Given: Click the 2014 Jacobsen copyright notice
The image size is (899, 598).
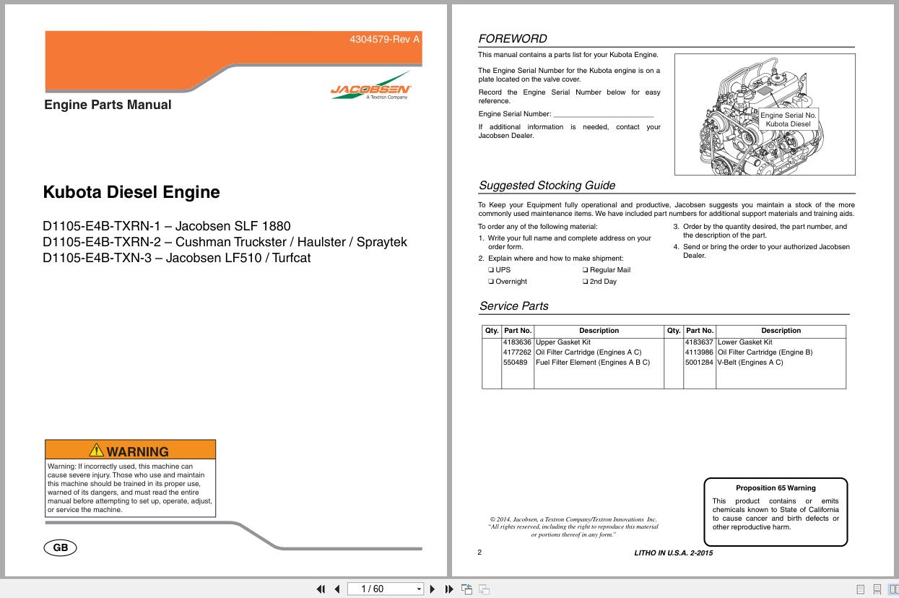Looking at the screenshot, I should click(573, 527).
